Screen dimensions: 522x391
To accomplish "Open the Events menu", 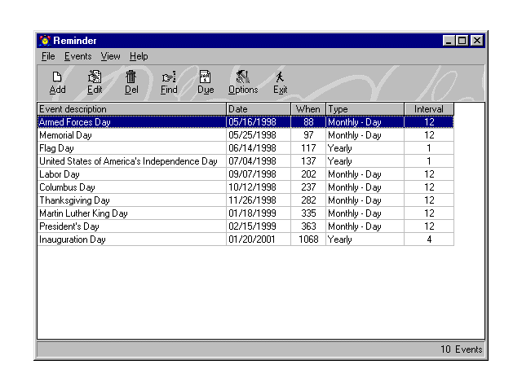I will tap(77, 56).
